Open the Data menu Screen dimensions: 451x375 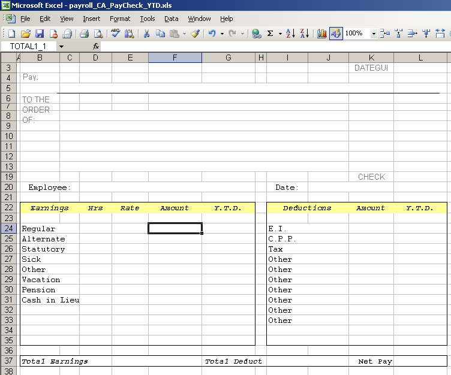pos(172,19)
